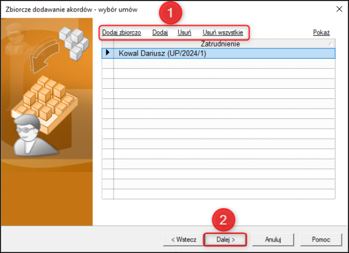Click the Usuń link
Screen dimensions: 349x253
click(x=184, y=33)
